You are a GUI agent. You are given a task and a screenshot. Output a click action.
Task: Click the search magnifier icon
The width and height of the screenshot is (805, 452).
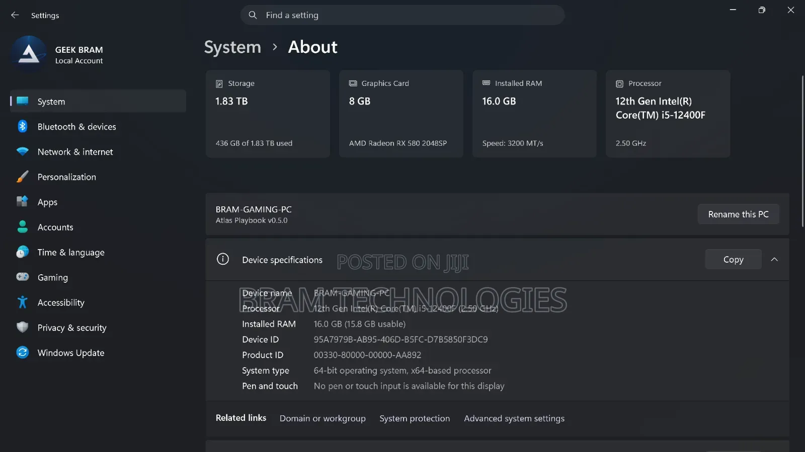point(253,15)
